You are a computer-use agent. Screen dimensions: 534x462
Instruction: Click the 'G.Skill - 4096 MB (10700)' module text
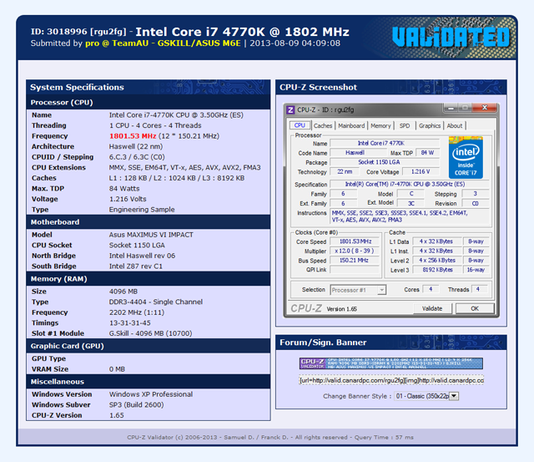150,333
